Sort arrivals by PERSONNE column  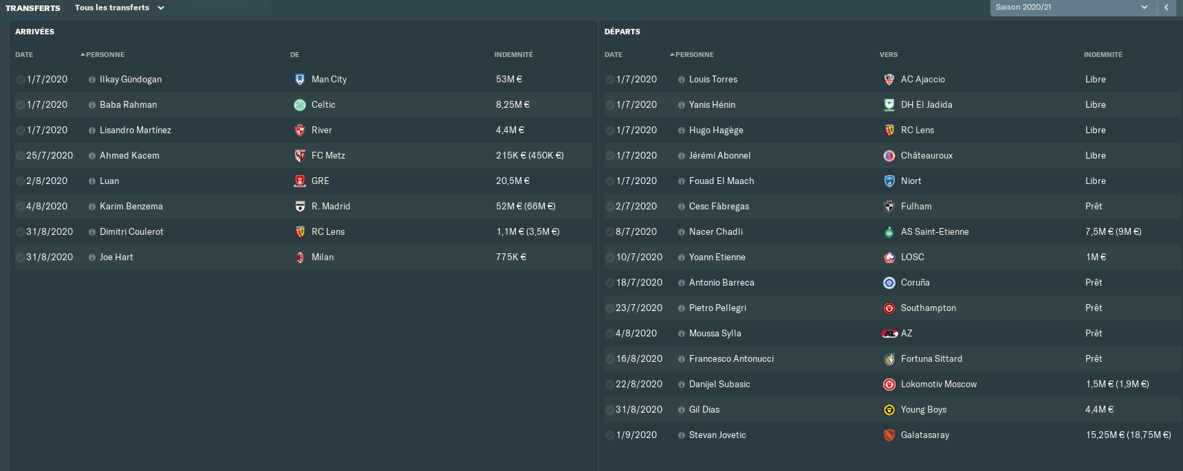click(105, 55)
